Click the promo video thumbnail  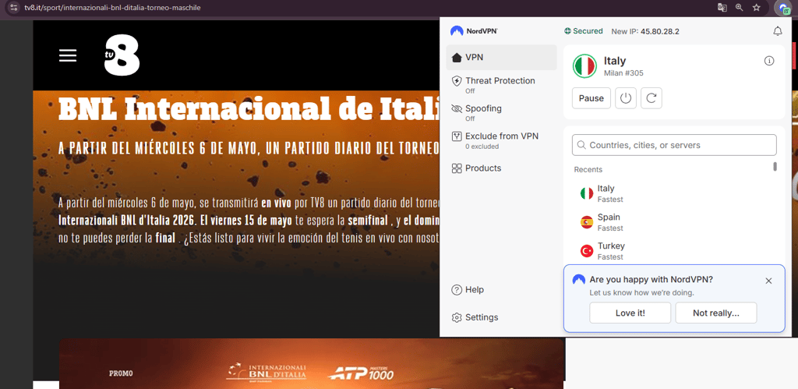[312, 363]
